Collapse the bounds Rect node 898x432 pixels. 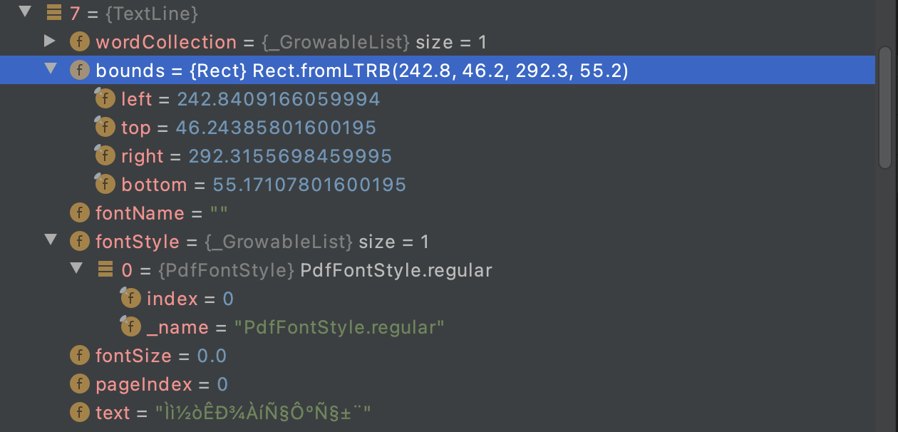pos(51,70)
